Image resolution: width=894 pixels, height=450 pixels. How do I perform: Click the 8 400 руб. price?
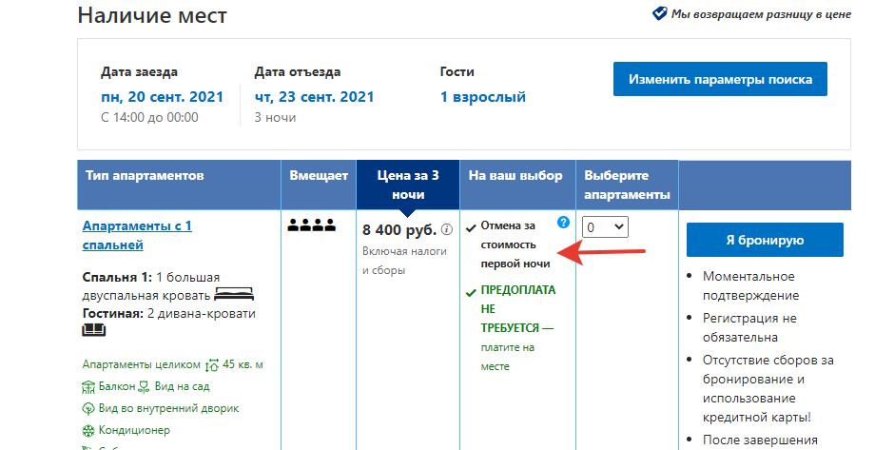pos(399,230)
